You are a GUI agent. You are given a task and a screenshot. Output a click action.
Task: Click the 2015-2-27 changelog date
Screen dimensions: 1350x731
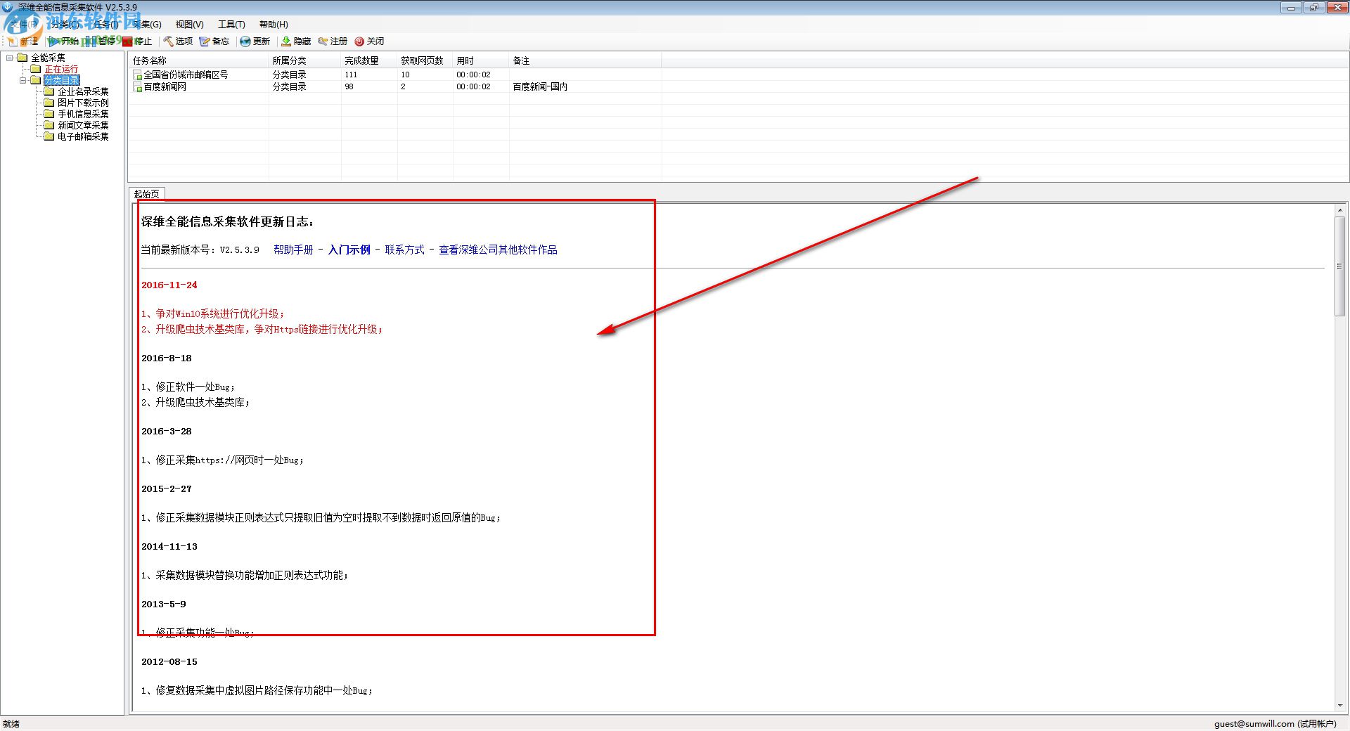tap(167, 489)
